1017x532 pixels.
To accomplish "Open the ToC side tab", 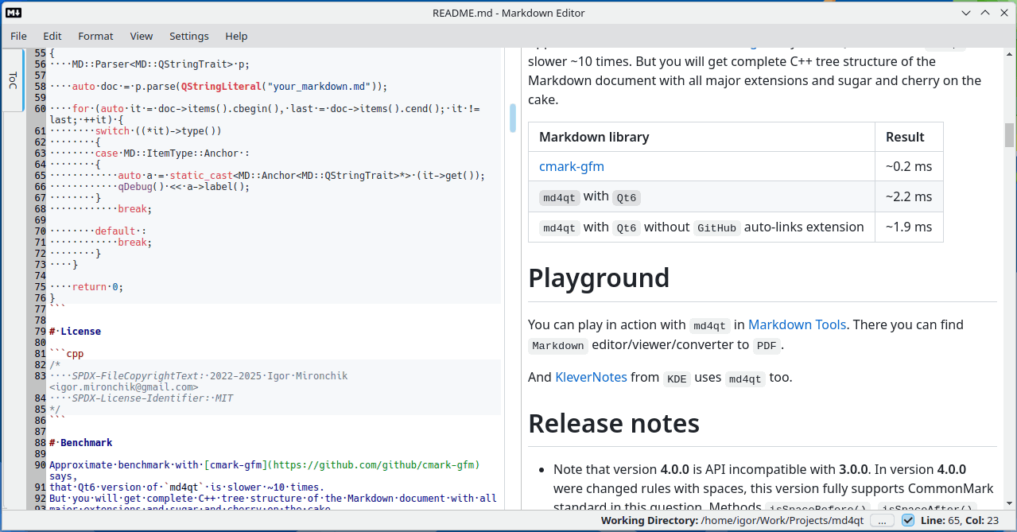I will pos(13,80).
